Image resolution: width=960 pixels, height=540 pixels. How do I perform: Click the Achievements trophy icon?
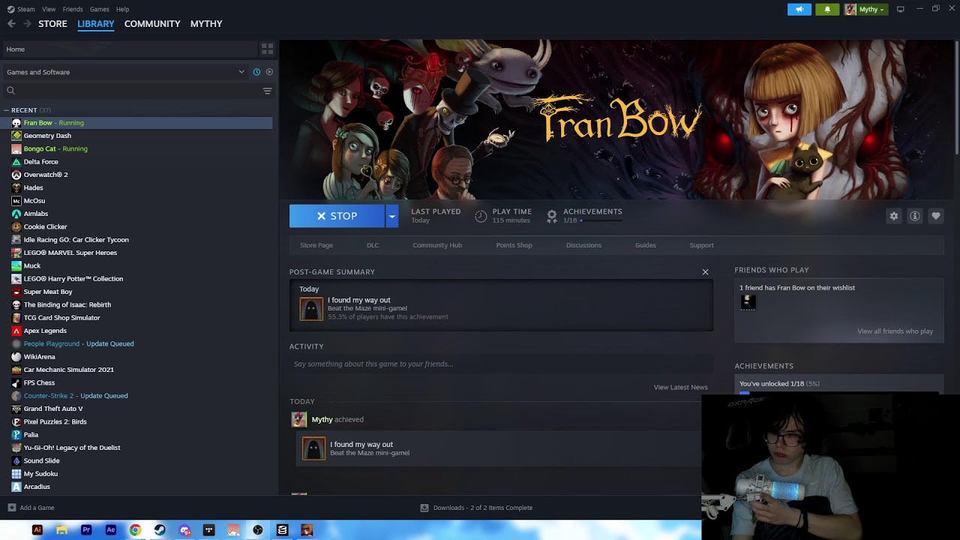click(x=552, y=216)
